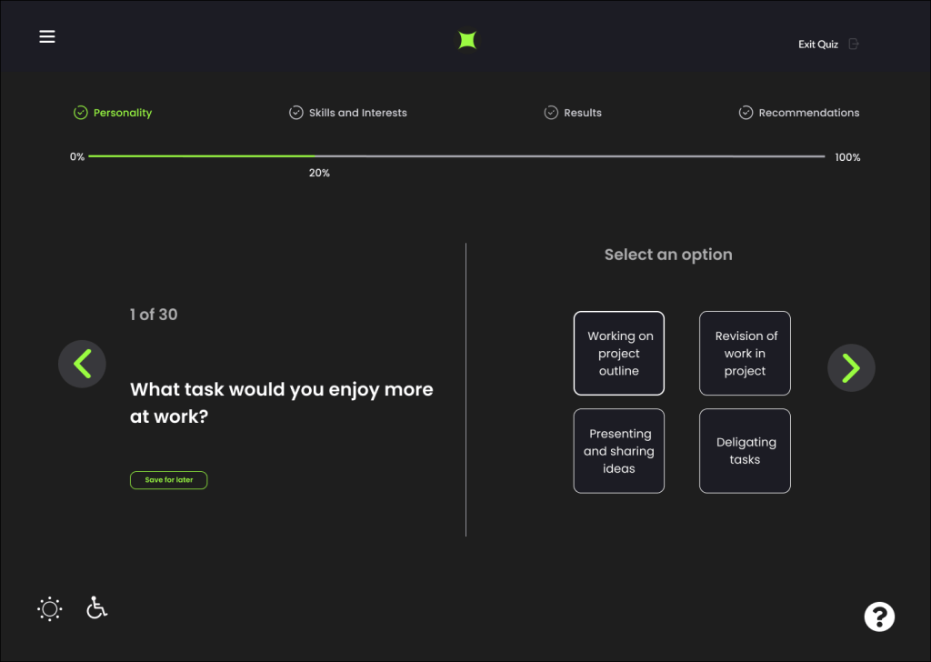Screen dimensions: 931x662
Task: Click the green star logo
Action: coord(467,40)
